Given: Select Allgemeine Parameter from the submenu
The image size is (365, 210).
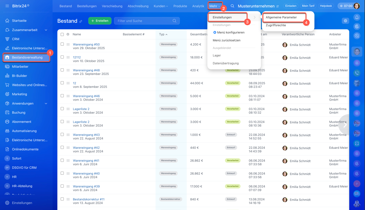Looking at the screenshot, I should pyautogui.click(x=281, y=17).
